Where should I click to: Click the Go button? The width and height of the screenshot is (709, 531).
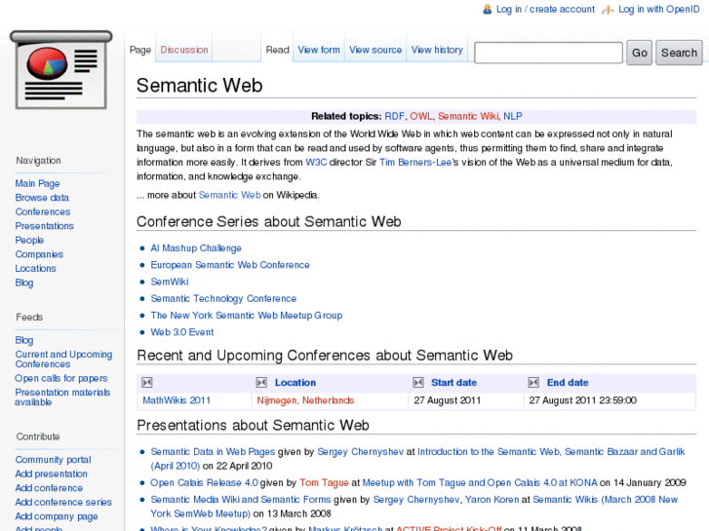pos(640,53)
